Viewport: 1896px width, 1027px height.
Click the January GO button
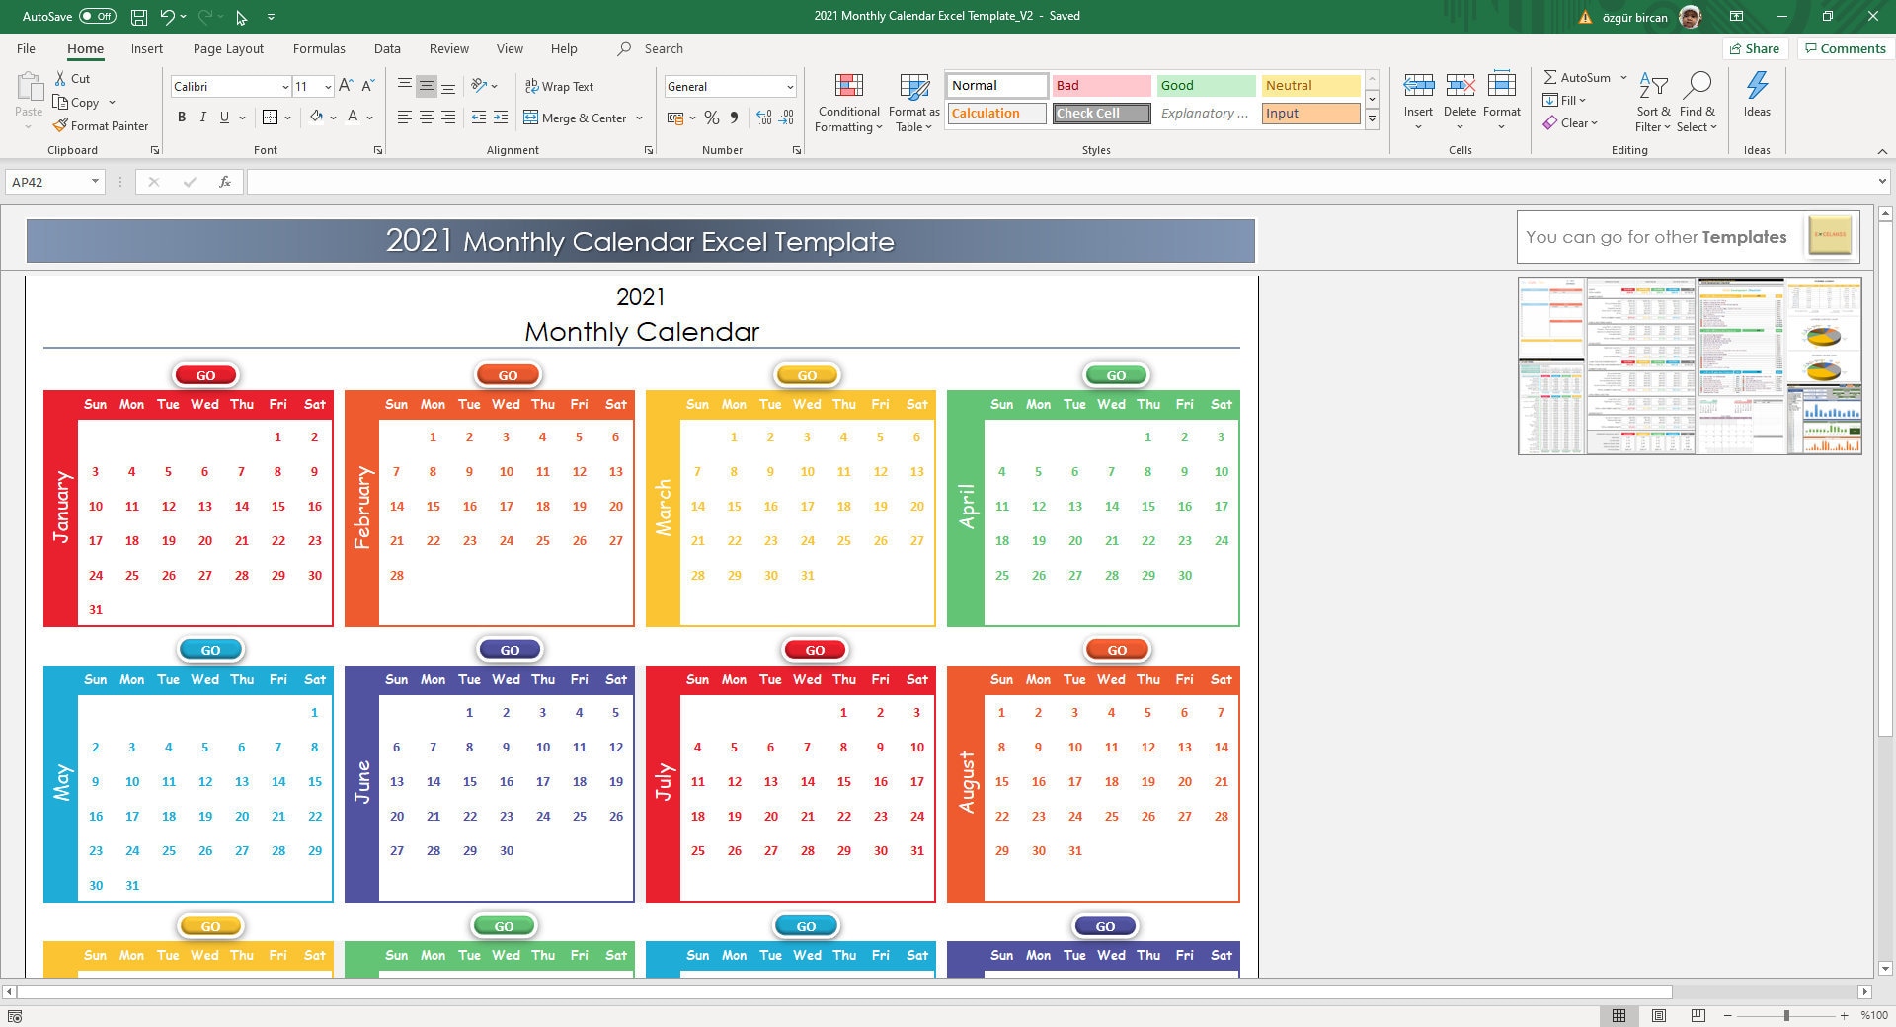click(x=205, y=375)
